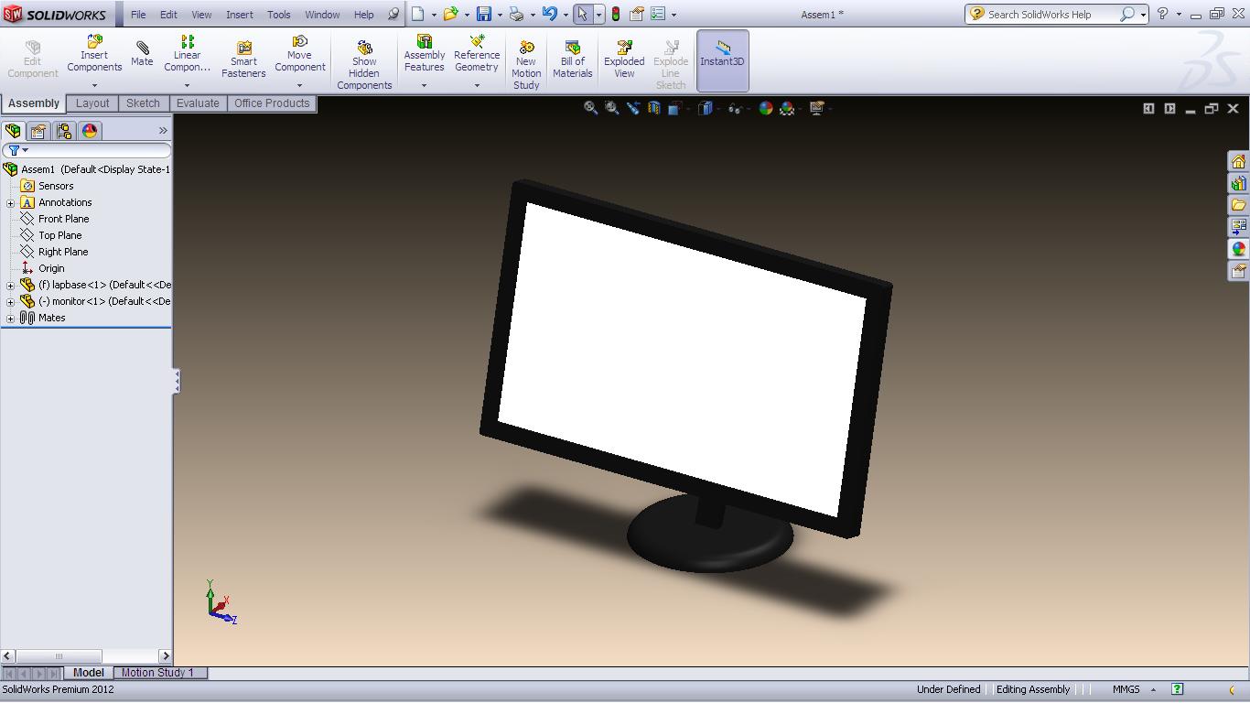The height and width of the screenshot is (703, 1250).
Task: Select the Mate tool
Action: (x=142, y=54)
